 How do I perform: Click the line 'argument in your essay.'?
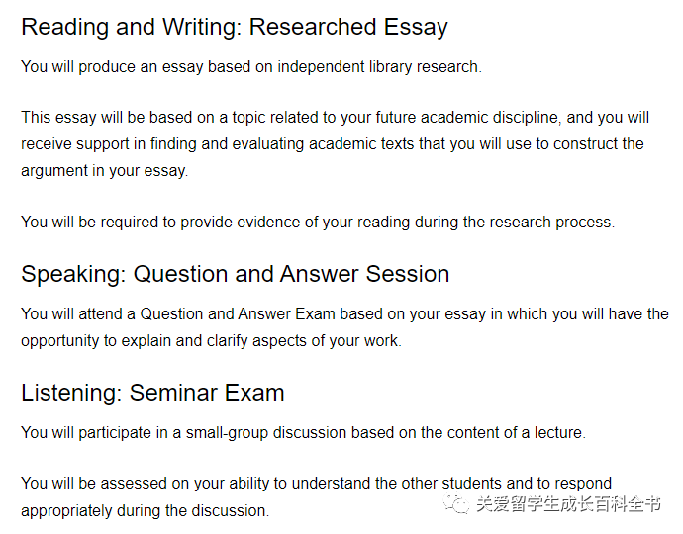[105, 171]
